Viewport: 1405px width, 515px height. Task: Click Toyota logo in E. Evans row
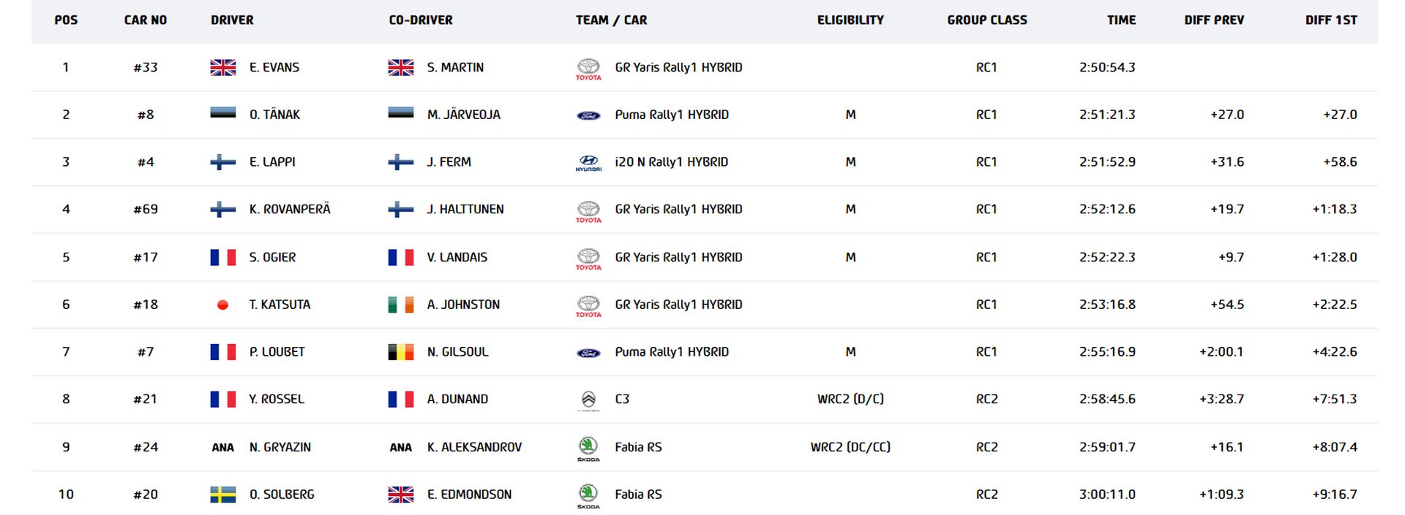[588, 68]
